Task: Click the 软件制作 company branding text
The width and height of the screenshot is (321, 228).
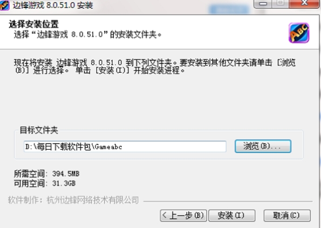Action: [x=73, y=200]
